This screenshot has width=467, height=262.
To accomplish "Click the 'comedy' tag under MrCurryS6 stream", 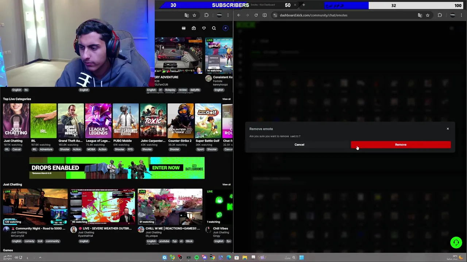I will tap(30, 241).
